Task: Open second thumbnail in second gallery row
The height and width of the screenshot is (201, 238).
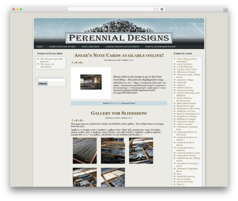Action: (113, 177)
